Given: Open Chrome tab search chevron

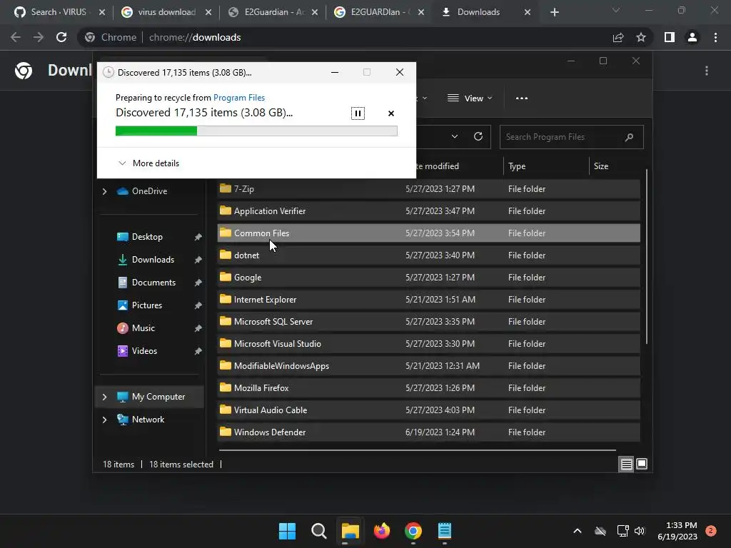Looking at the screenshot, I should 616,10.
